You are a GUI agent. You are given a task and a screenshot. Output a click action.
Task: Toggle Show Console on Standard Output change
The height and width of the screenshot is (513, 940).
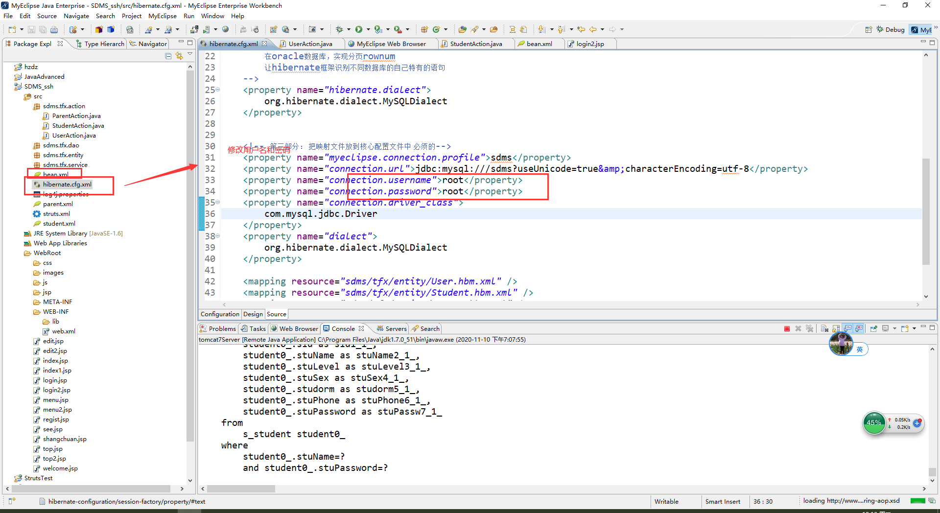pyautogui.click(x=847, y=328)
